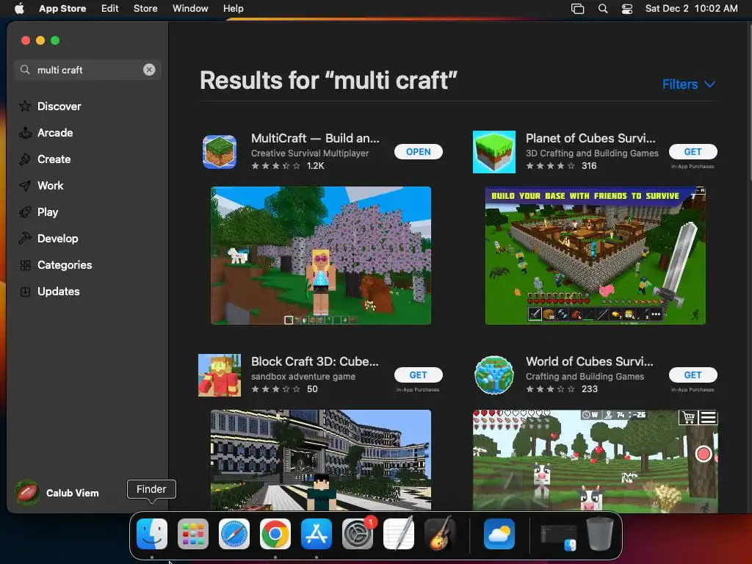Image resolution: width=752 pixels, height=564 pixels.
Task: Click the Stage Manager icon in the menu bar
Action: click(x=577, y=9)
